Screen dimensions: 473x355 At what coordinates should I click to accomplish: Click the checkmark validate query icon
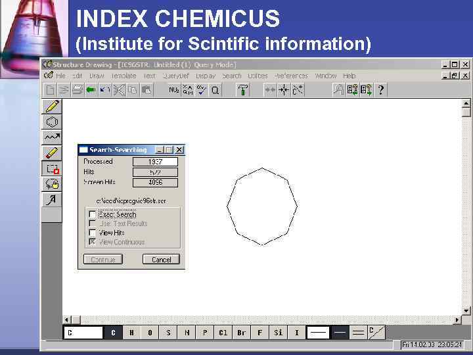click(201, 90)
